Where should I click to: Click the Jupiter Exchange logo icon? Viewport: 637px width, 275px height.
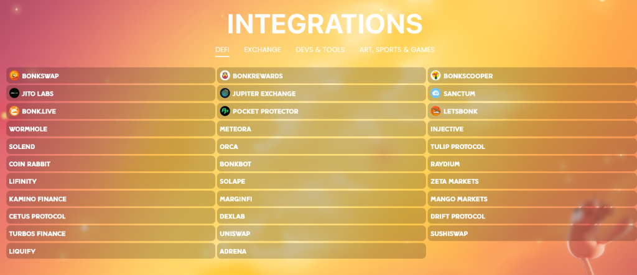225,94
